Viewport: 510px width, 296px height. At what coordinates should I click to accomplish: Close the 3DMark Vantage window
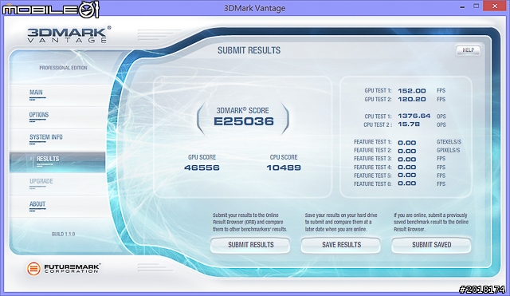pos(495,6)
